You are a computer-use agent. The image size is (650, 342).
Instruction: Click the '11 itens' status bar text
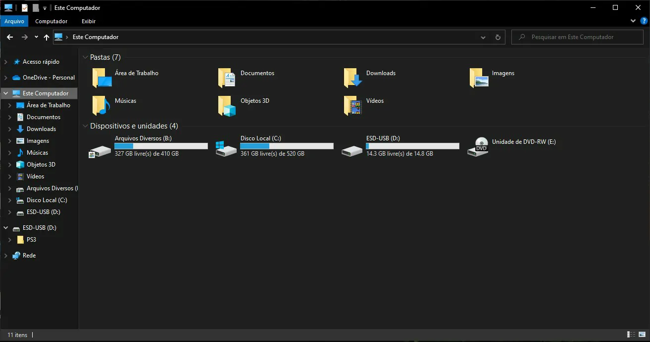(17, 335)
